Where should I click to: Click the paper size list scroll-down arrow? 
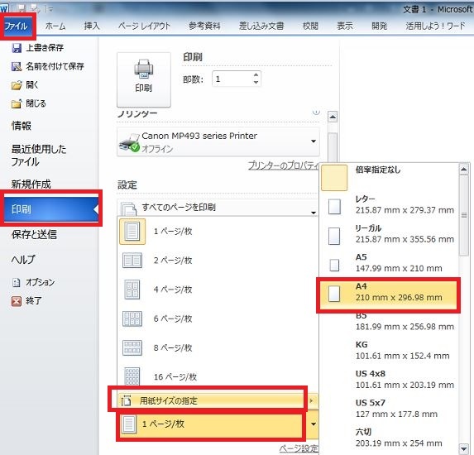click(x=464, y=448)
